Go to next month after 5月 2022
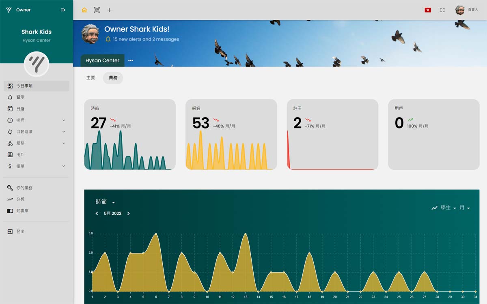Viewport: 487px width, 304px height. [129, 214]
